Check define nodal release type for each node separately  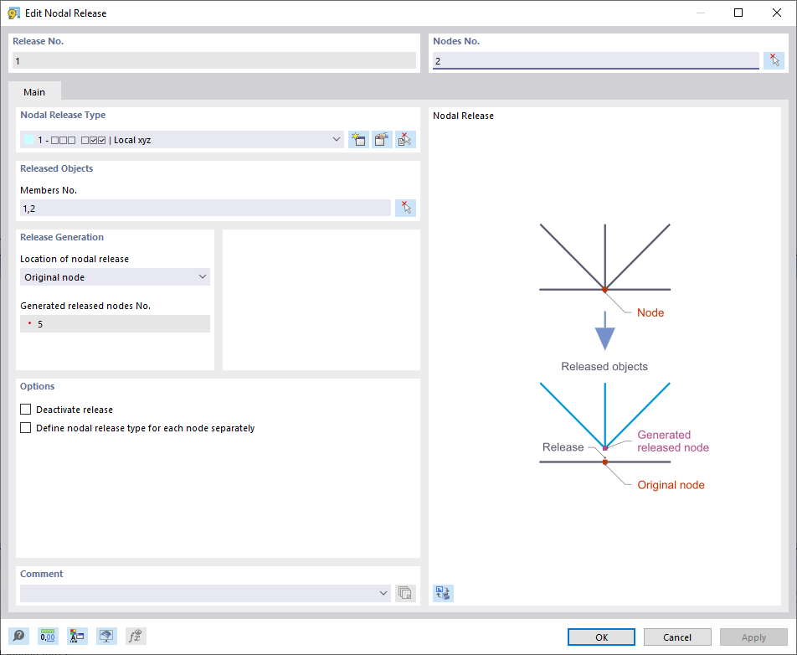(25, 427)
